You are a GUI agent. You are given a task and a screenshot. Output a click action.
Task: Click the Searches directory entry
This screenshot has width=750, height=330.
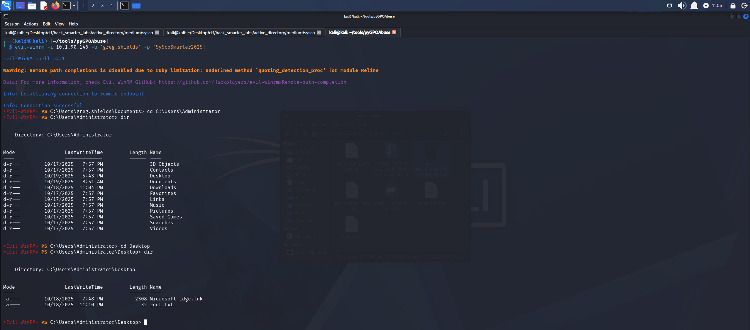pyautogui.click(x=162, y=223)
